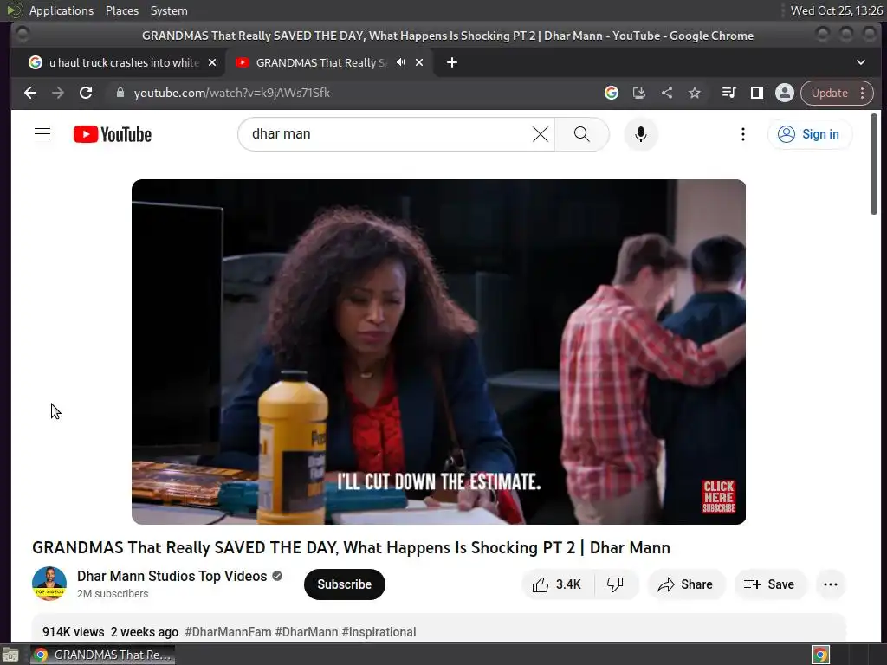Close the u haul truck tab
Image resolution: width=887 pixels, height=665 pixels.
click(x=212, y=62)
